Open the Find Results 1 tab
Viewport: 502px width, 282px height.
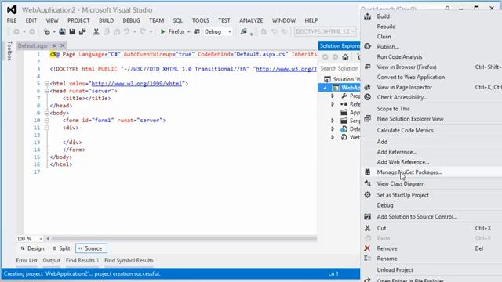(x=82, y=260)
